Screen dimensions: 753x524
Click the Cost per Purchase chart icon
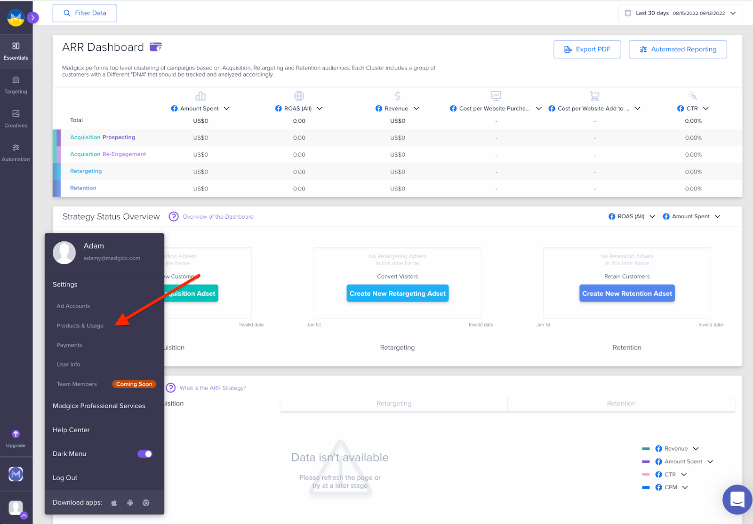(496, 96)
